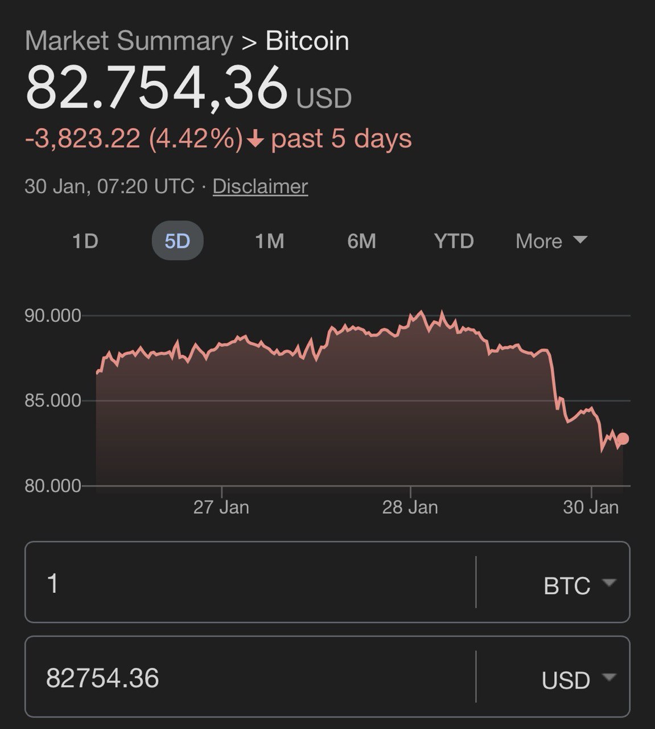Open the Bitcoin breadcrumb label
655x729 pixels.
click(307, 42)
